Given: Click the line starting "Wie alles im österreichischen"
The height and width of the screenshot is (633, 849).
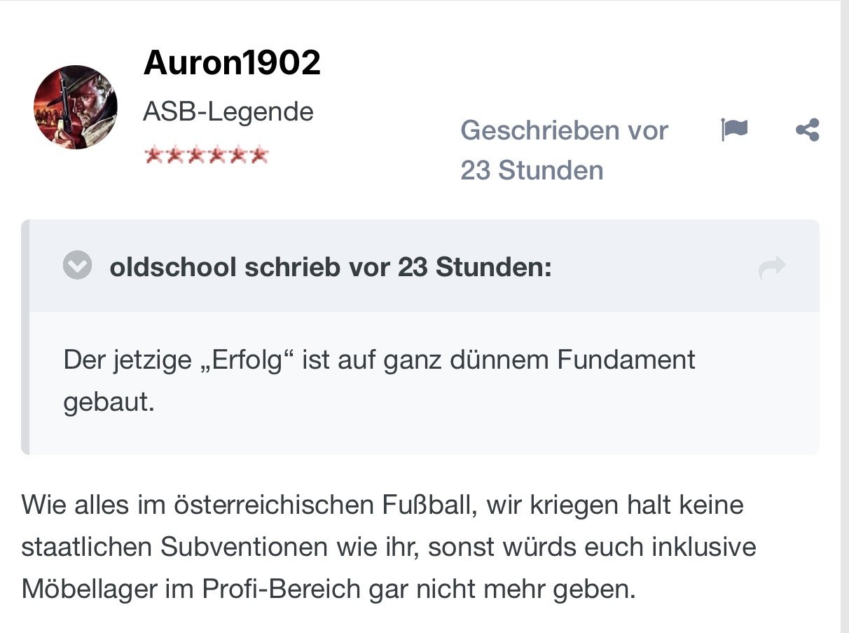Looking at the screenshot, I should point(382,505).
